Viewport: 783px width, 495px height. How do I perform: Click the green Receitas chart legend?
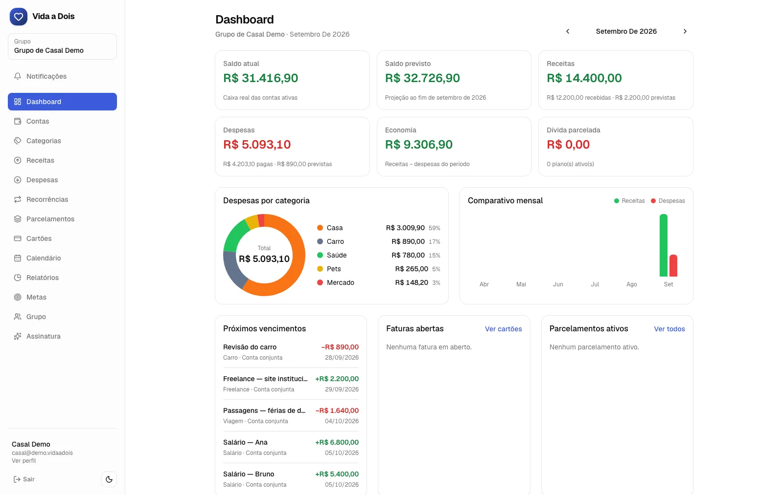point(629,201)
